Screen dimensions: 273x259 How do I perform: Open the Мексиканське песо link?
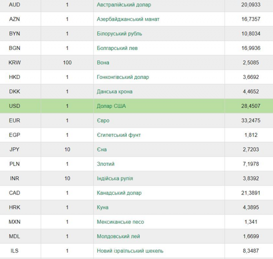[120, 222]
